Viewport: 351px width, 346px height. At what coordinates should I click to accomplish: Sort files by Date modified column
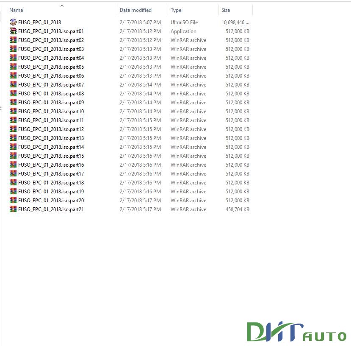click(x=135, y=10)
